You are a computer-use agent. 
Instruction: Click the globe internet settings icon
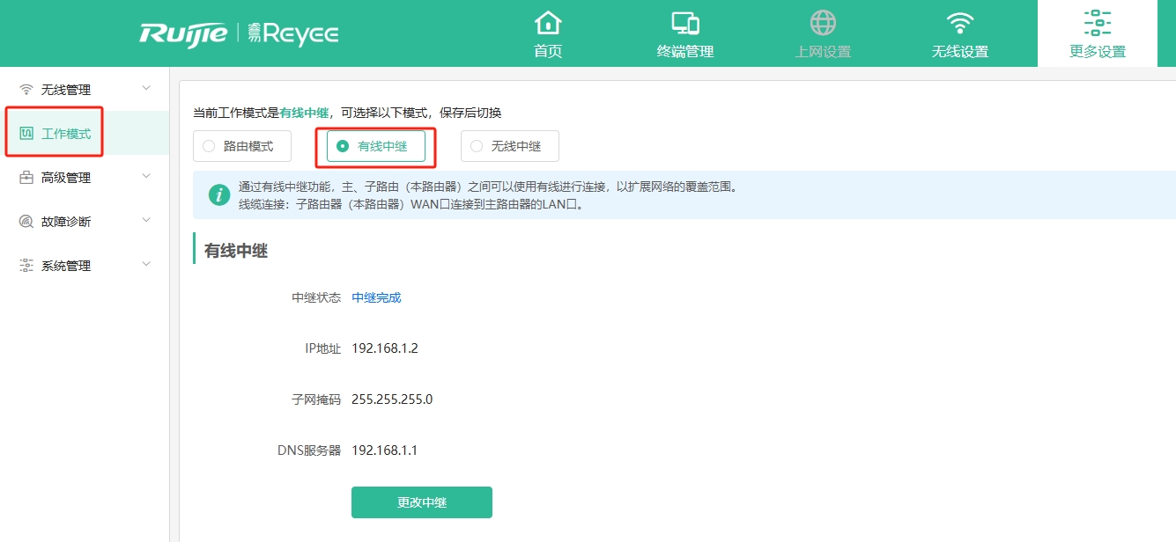pos(823,23)
